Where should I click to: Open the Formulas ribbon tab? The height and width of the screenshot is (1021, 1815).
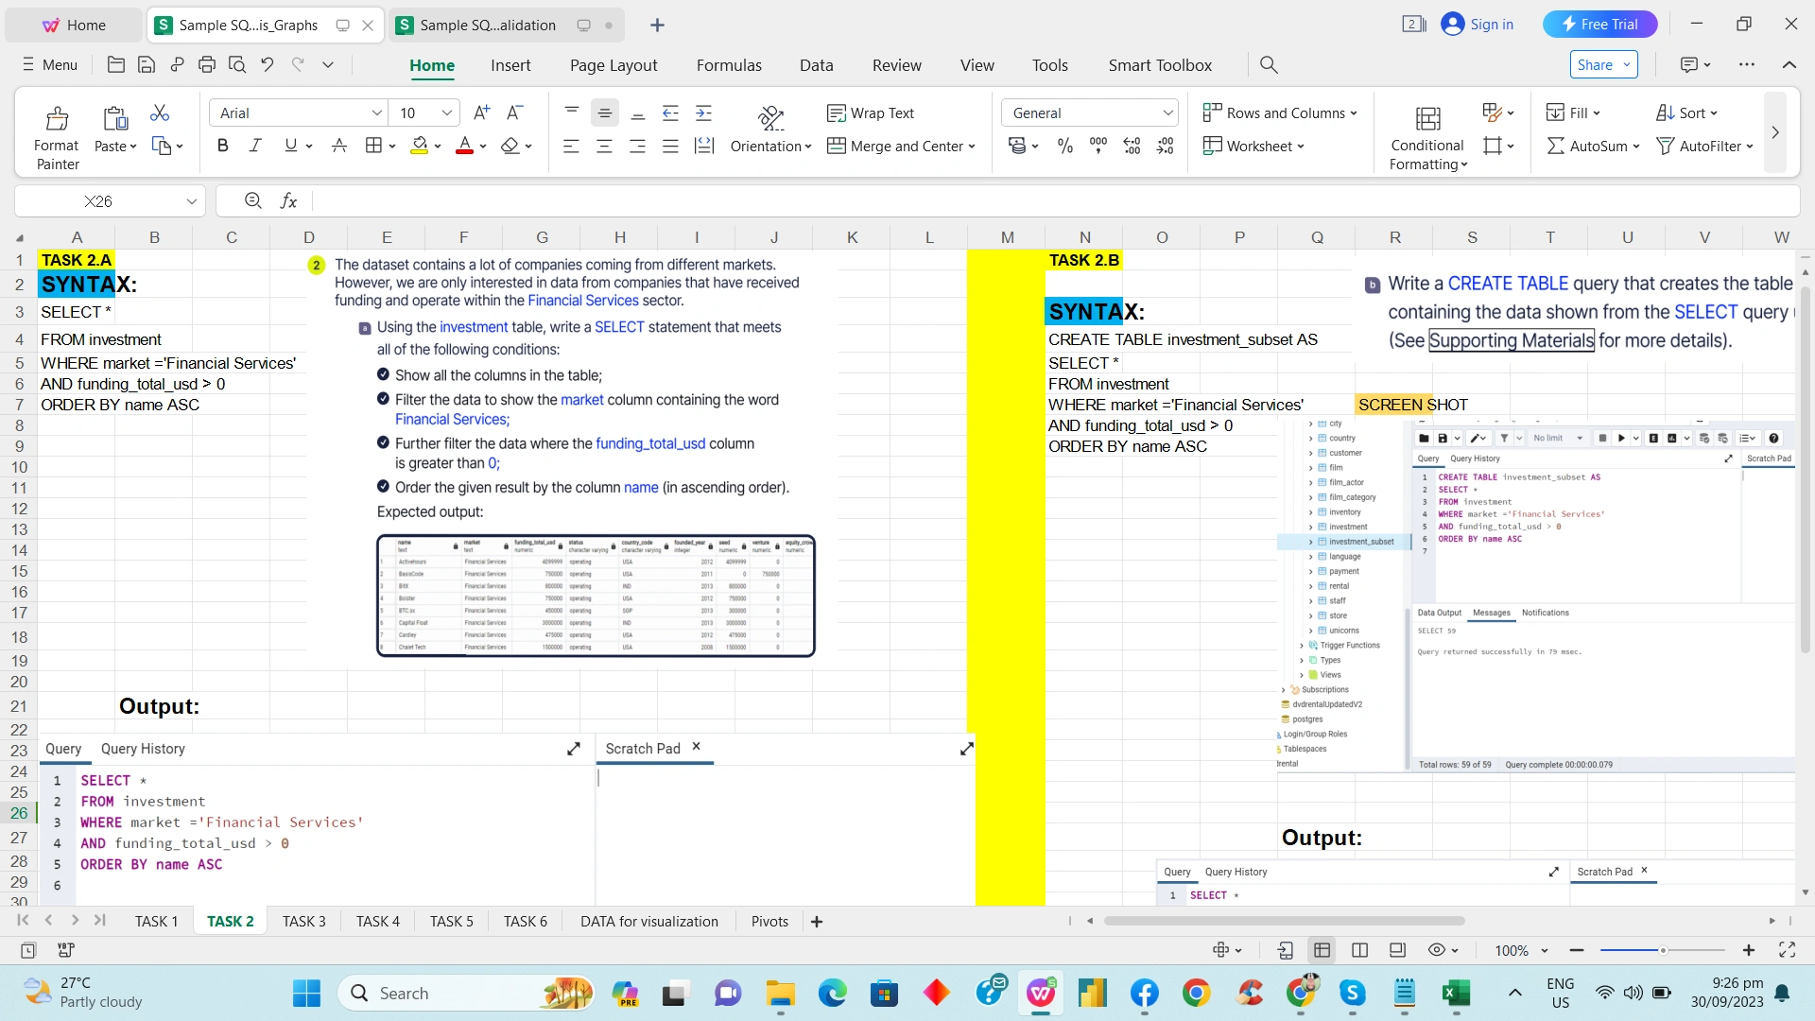tap(728, 65)
